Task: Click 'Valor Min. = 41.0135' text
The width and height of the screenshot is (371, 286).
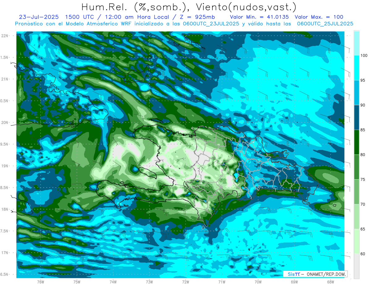Action: coord(259,17)
